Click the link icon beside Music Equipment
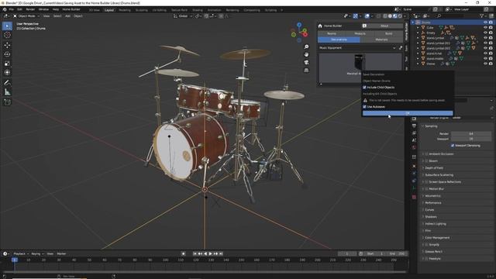The height and width of the screenshot is (279, 496). click(x=401, y=48)
